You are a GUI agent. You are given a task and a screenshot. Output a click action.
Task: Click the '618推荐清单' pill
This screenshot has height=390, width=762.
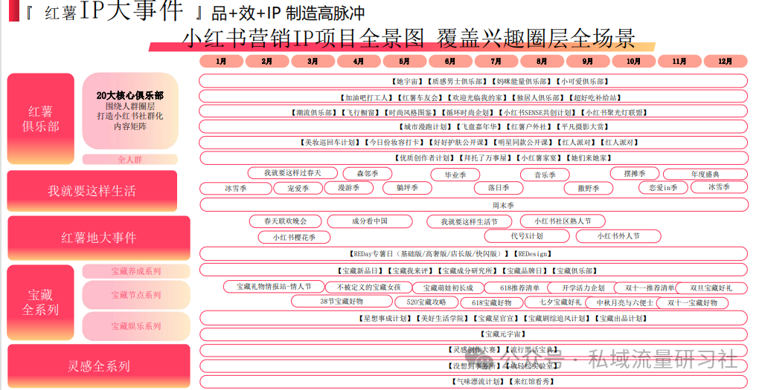pyautogui.click(x=519, y=287)
